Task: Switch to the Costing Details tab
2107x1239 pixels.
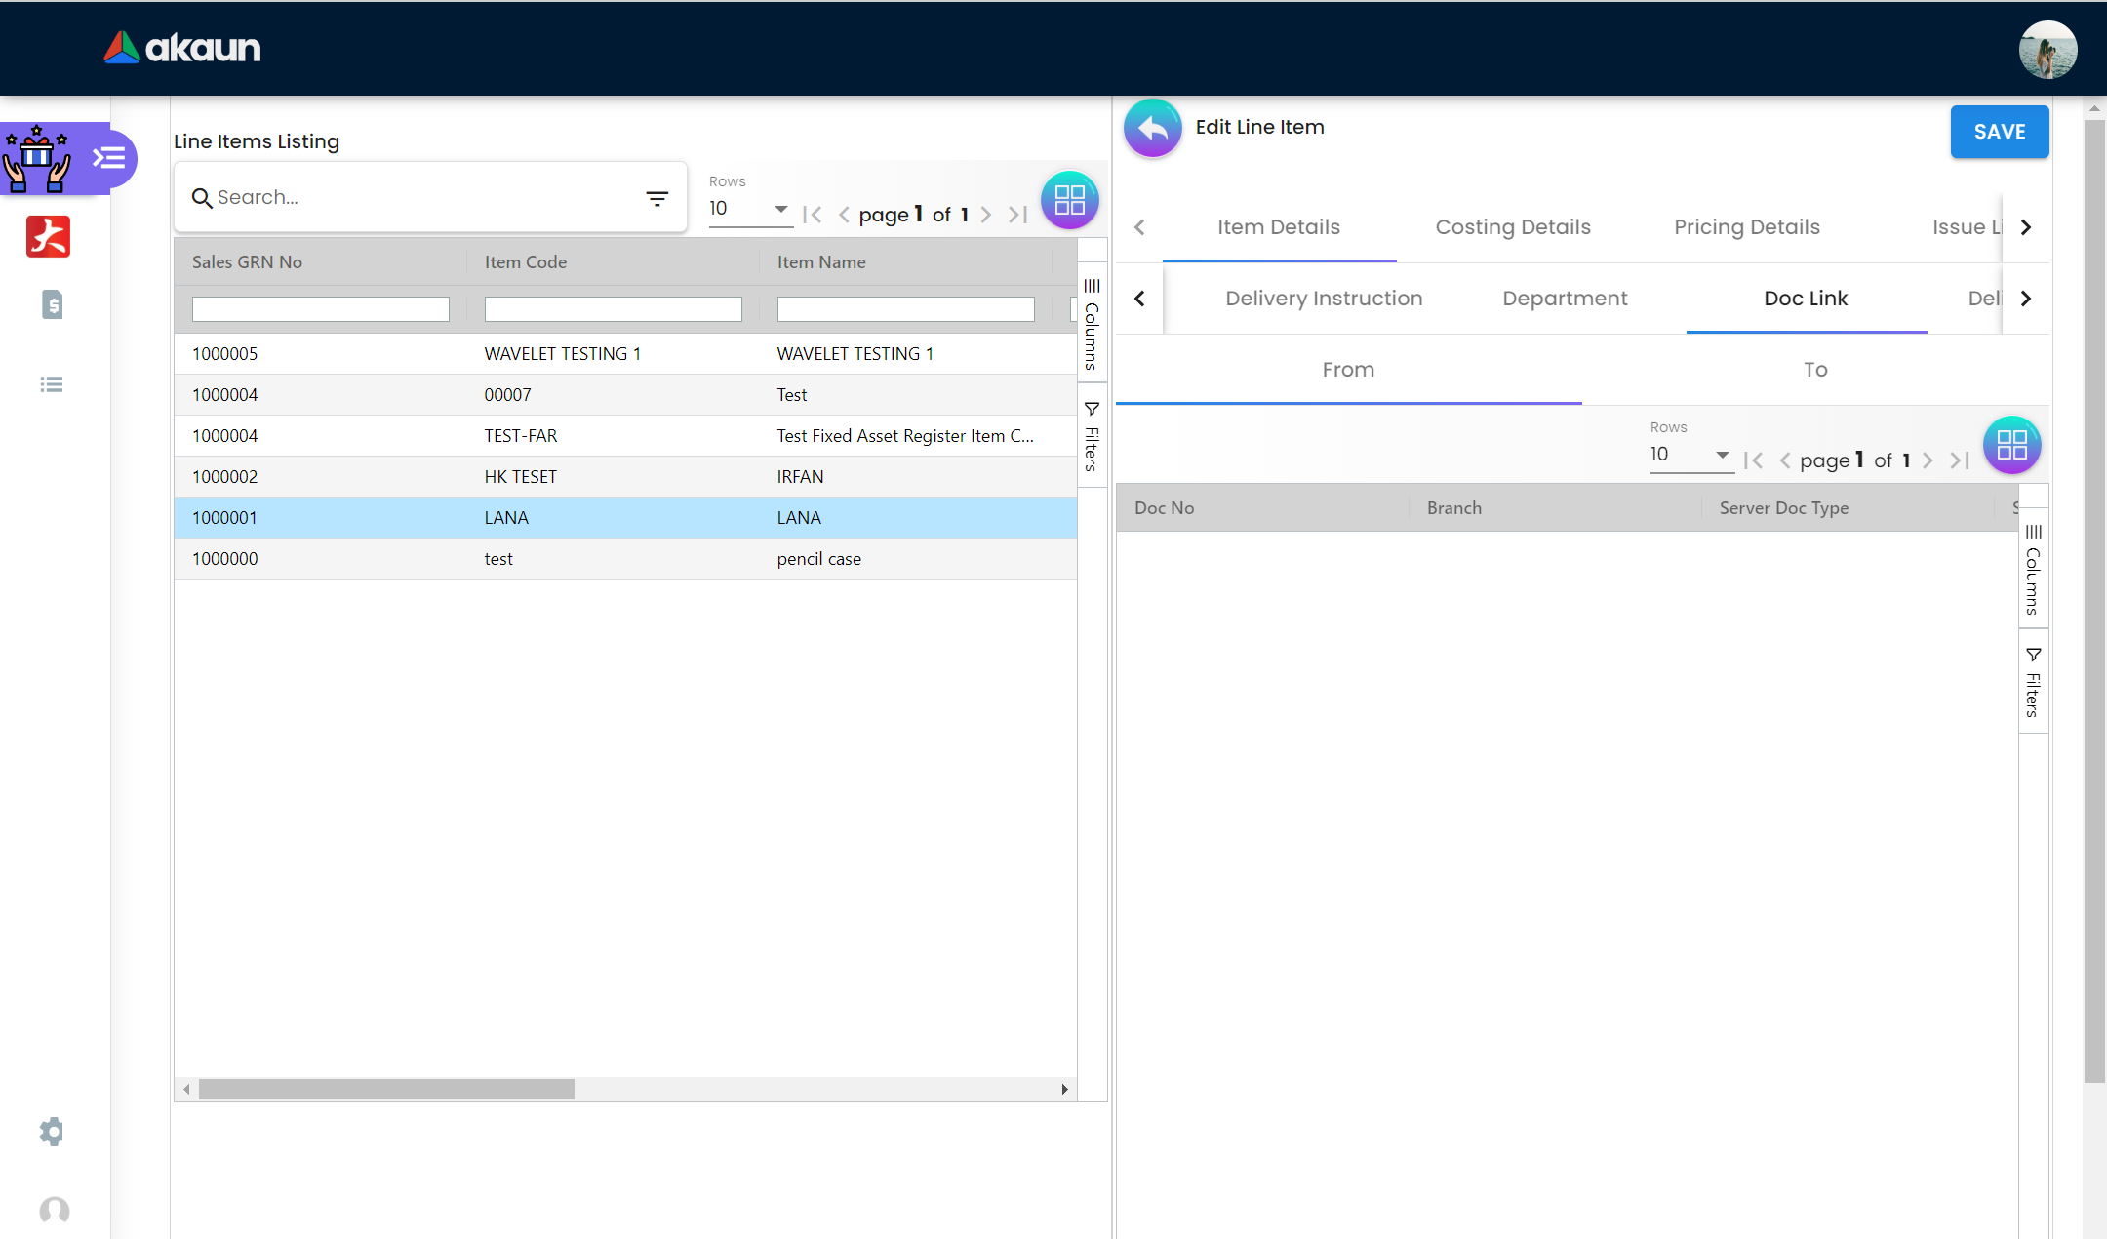Action: pyautogui.click(x=1513, y=227)
